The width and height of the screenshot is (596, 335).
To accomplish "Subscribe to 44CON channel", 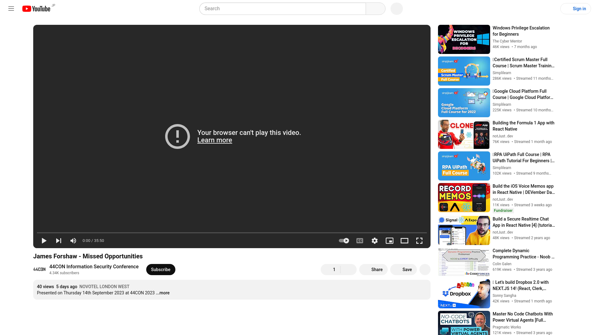I will coord(161,270).
